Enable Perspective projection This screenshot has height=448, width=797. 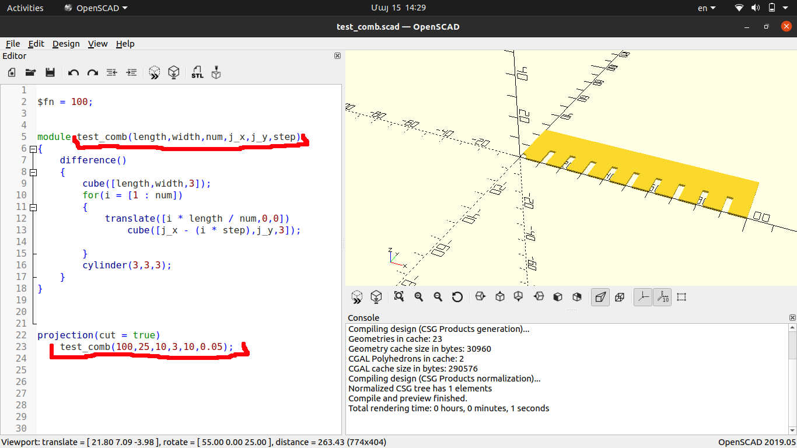pos(600,297)
